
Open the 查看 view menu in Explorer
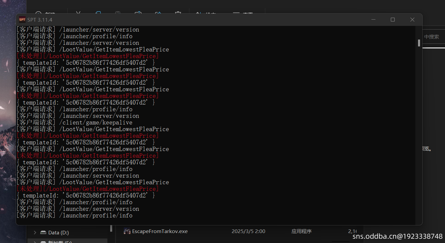(243, 14)
